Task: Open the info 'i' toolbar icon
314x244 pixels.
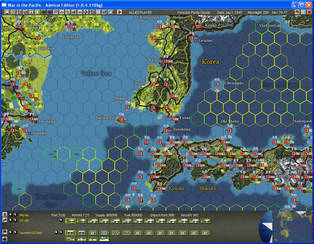Action: [31, 12]
